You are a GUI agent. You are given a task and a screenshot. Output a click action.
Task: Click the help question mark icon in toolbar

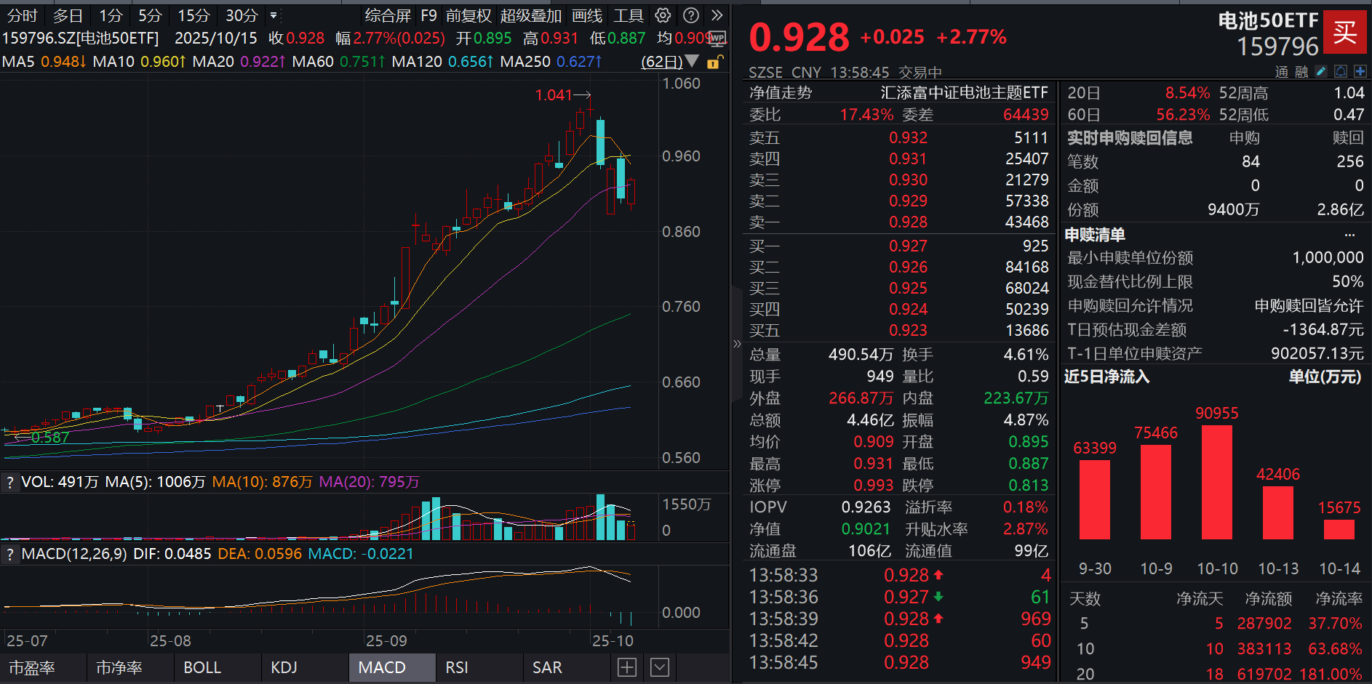(690, 15)
